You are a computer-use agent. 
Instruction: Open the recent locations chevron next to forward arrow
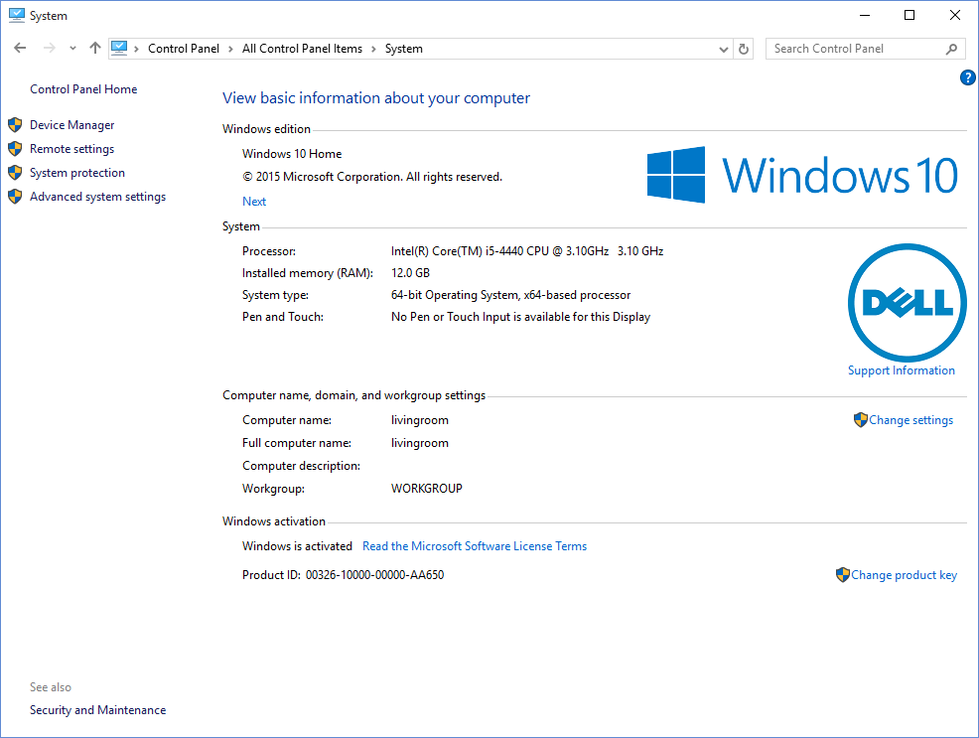pos(71,48)
